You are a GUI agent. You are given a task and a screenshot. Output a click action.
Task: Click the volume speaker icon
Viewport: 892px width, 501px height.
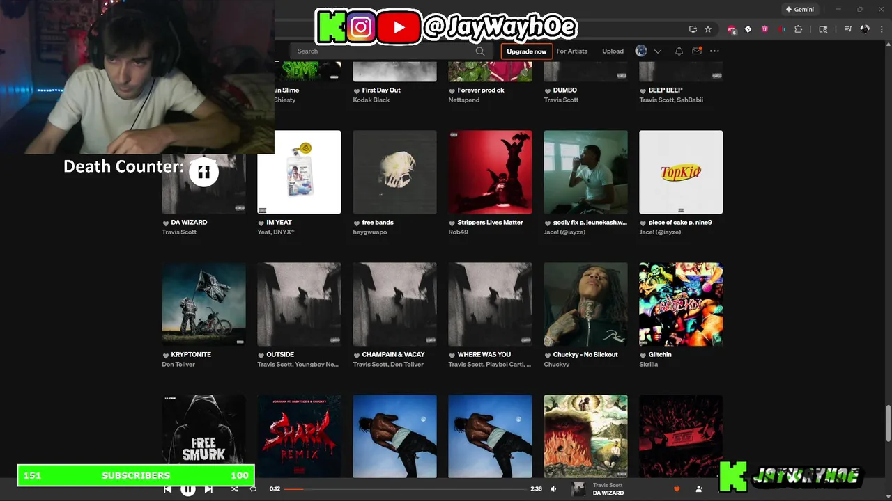tap(553, 489)
